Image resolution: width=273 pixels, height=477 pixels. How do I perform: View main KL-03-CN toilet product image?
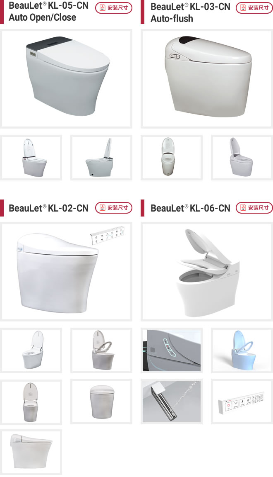(x=207, y=79)
